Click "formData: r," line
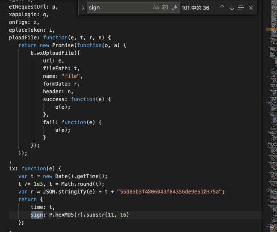Screen dimensions: 277x232 (61, 83)
